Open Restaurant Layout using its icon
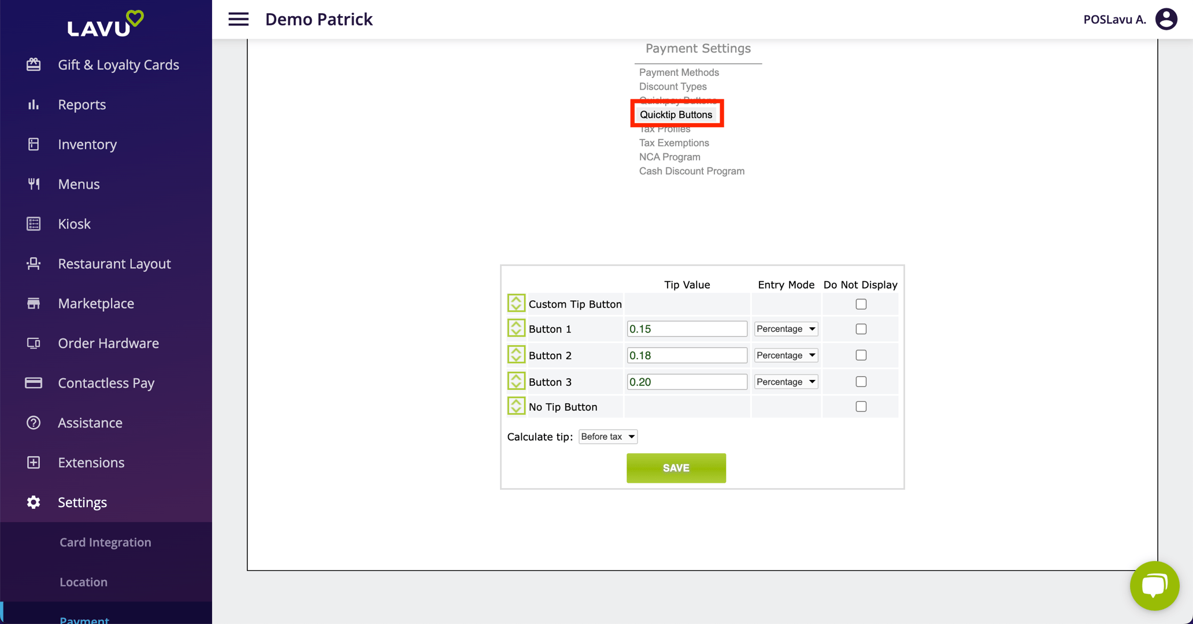1193x624 pixels. pyautogui.click(x=34, y=264)
